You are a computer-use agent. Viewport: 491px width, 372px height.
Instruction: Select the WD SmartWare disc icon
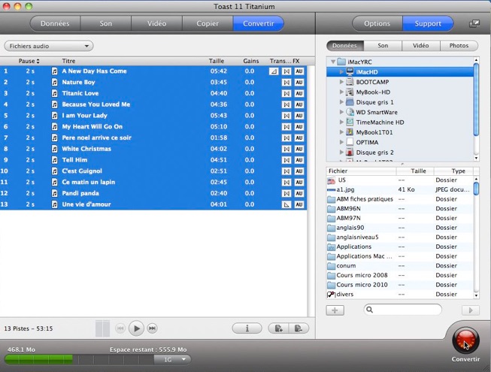[x=350, y=112]
